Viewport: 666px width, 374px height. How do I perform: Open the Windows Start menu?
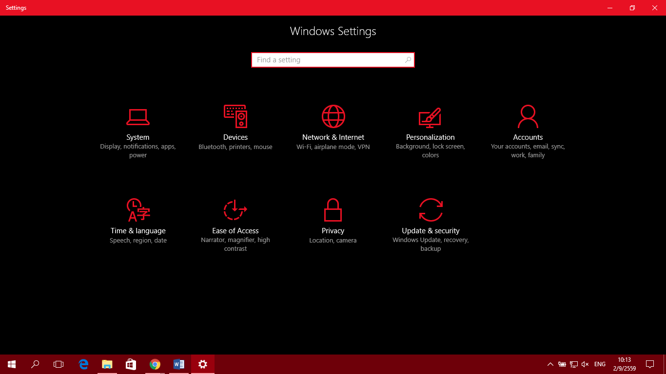12,364
